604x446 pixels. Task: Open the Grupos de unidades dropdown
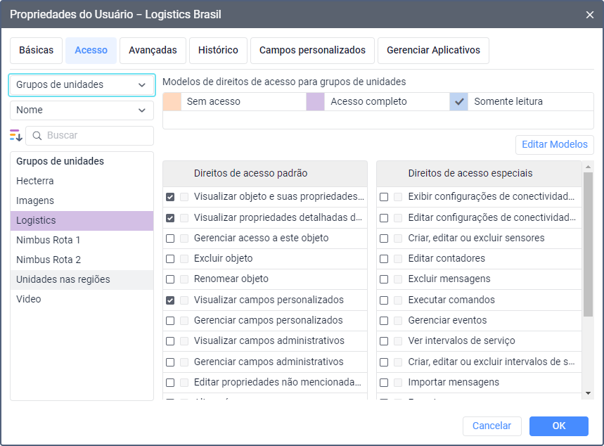[82, 85]
